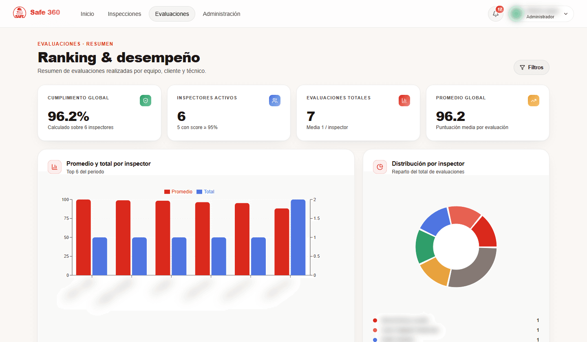The height and width of the screenshot is (342, 587).
Task: Click the "Administrador" role label
Action: coord(540,17)
